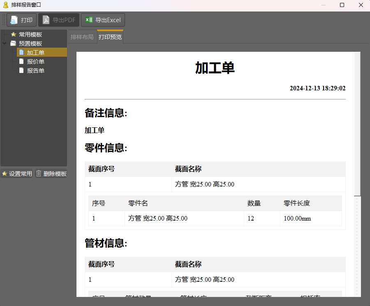This screenshot has height=306, width=370.
Task: Click the folder icon beside 预置模板
Action: (x=13, y=44)
